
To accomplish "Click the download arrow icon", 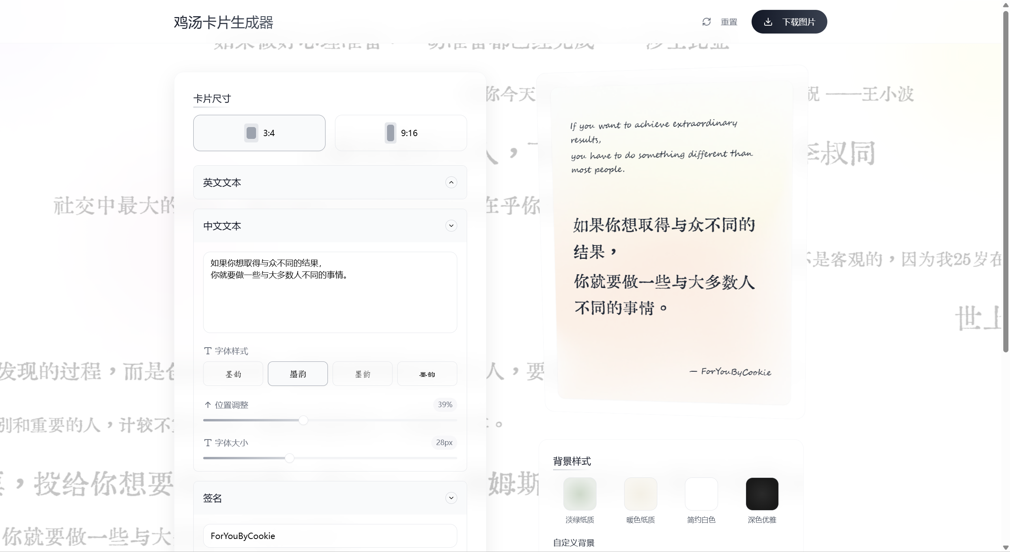I will click(768, 22).
